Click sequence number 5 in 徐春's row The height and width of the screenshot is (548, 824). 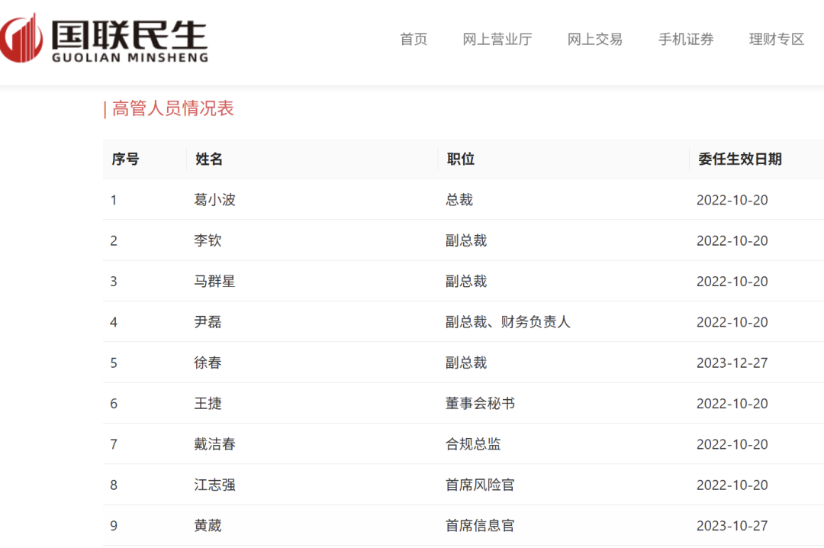click(x=114, y=363)
